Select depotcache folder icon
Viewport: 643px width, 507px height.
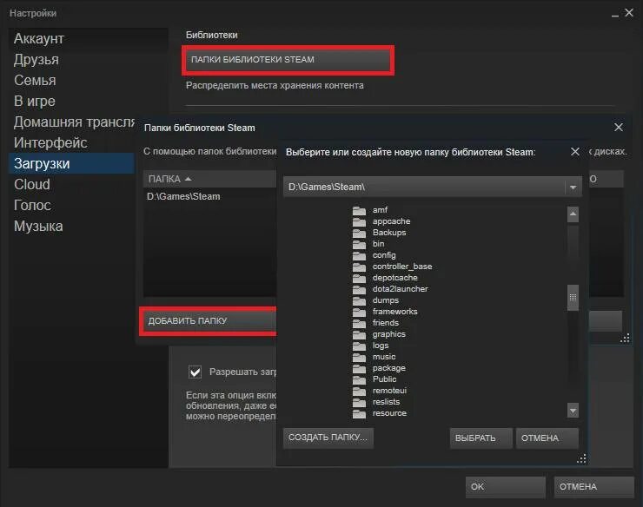click(x=359, y=278)
